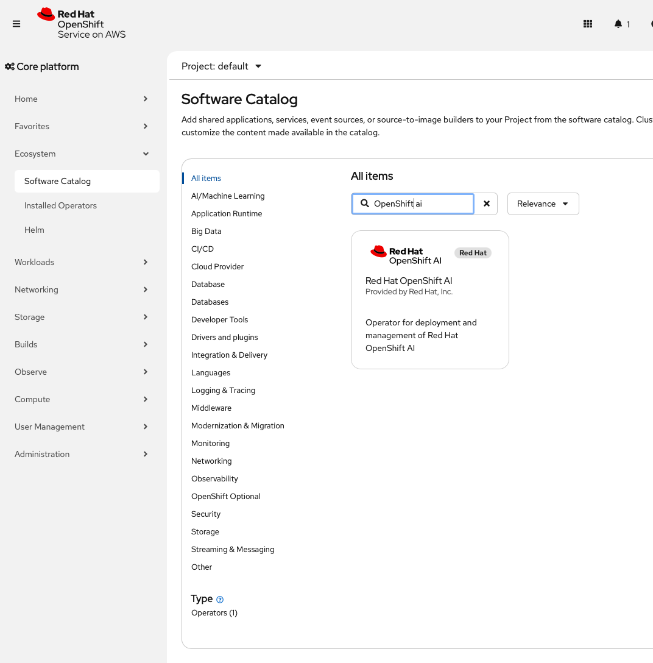The image size is (653, 663).
Task: Filter by Storage catalog category
Action: [x=205, y=532]
